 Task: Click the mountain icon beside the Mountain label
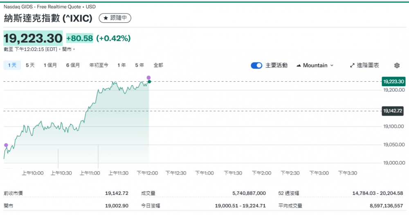click(299, 65)
